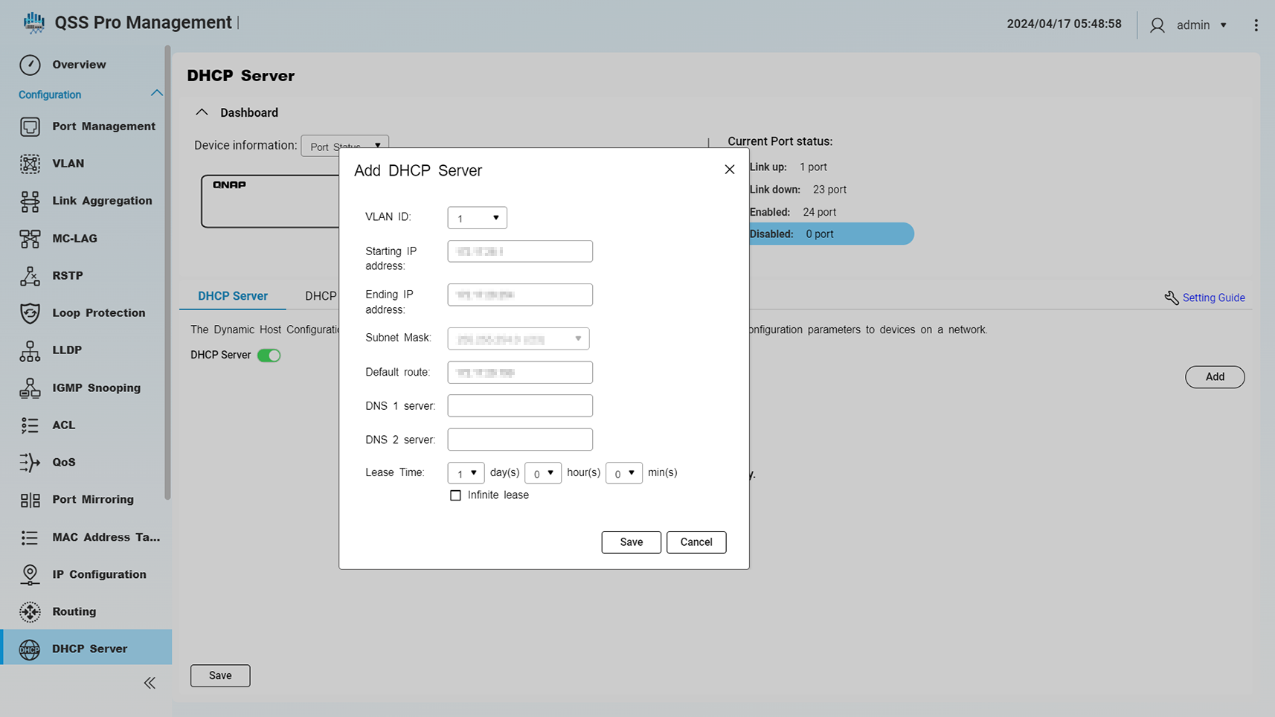
Task: Click the Link Aggregation sidebar icon
Action: (x=30, y=201)
